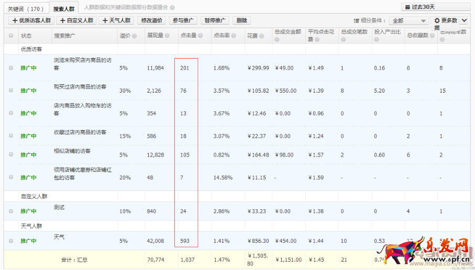The width and height of the screenshot is (475, 270).
Task: Click the 593 clicks cell in 天气 row
Action: click(x=185, y=241)
